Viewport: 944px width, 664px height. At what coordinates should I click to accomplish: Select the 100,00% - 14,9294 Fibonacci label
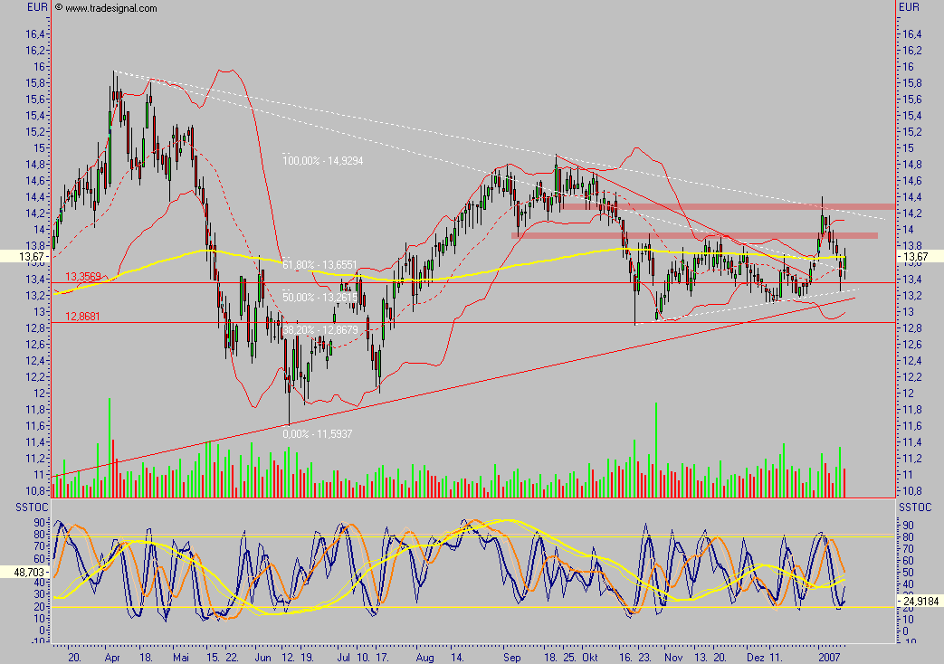pyautogui.click(x=325, y=159)
